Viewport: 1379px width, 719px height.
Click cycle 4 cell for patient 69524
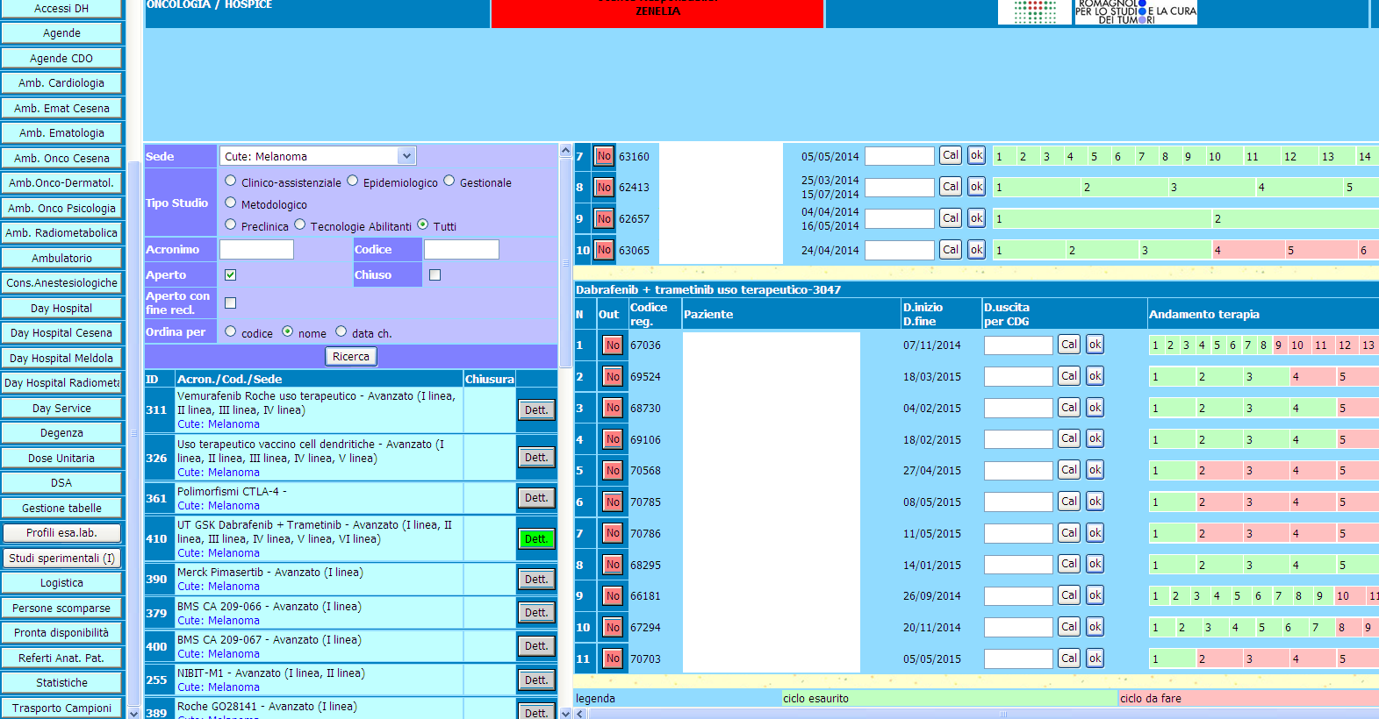coord(1311,376)
